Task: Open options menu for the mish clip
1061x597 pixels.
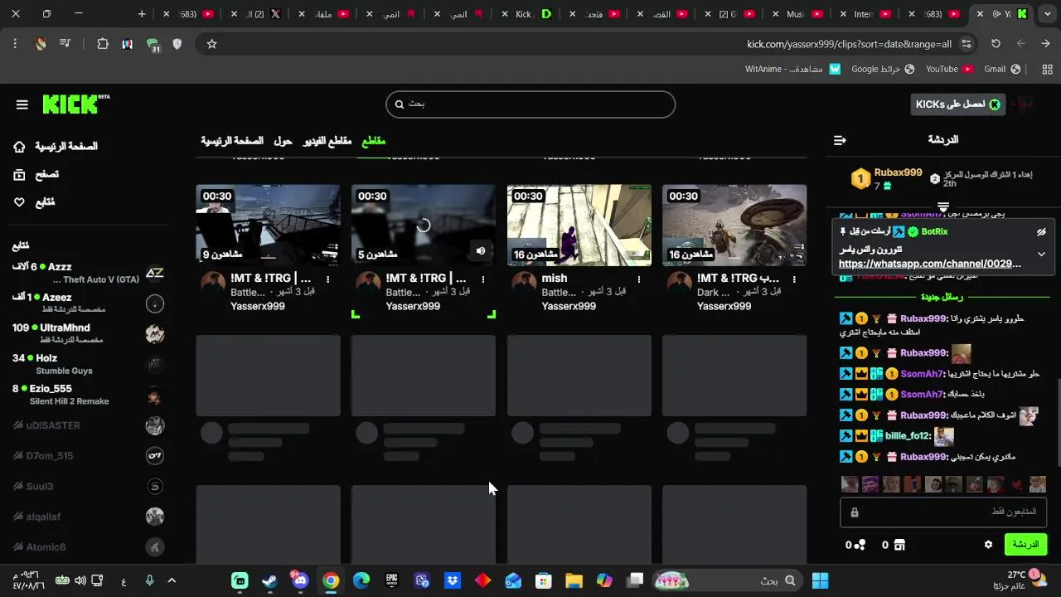Action: point(638,279)
